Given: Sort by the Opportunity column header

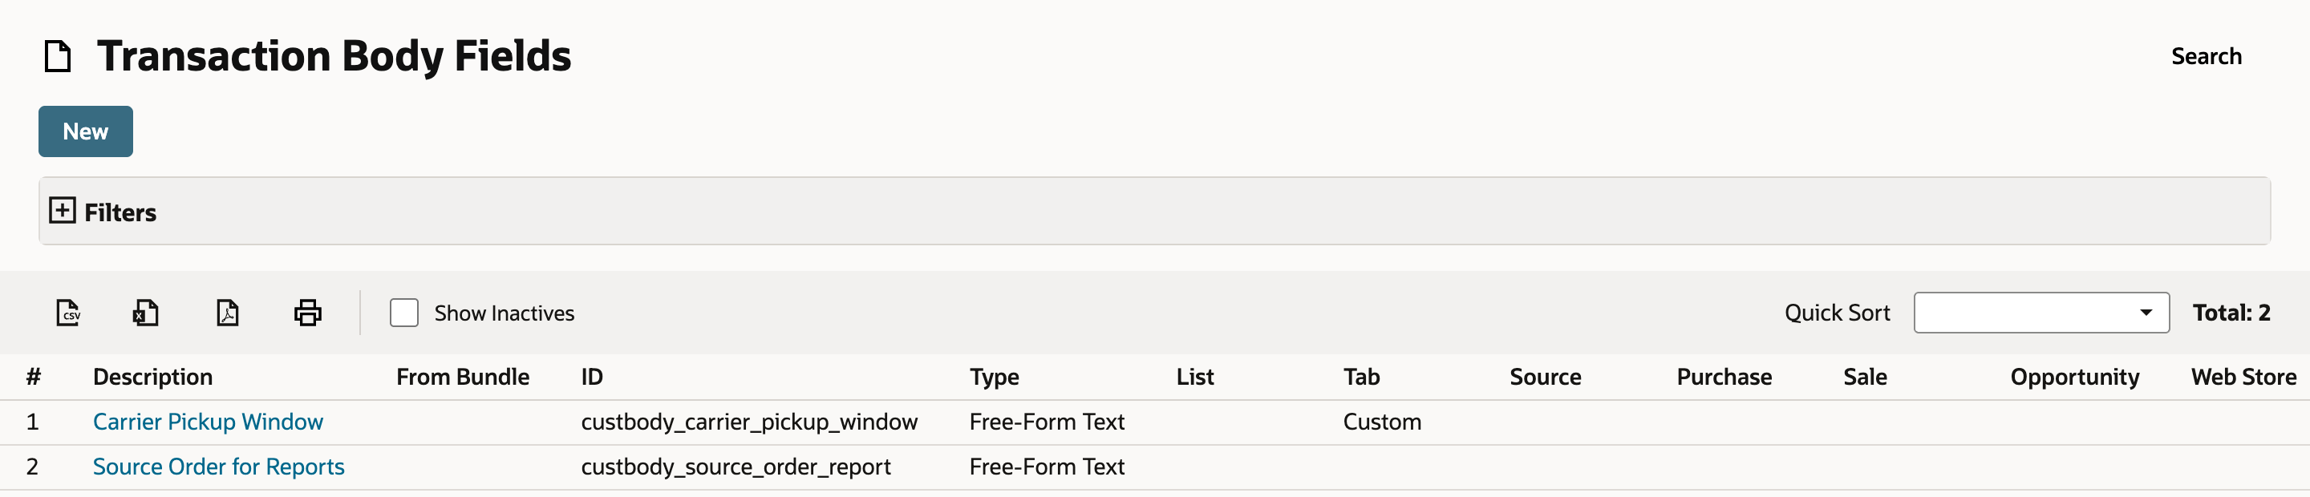Looking at the screenshot, I should tap(2074, 377).
